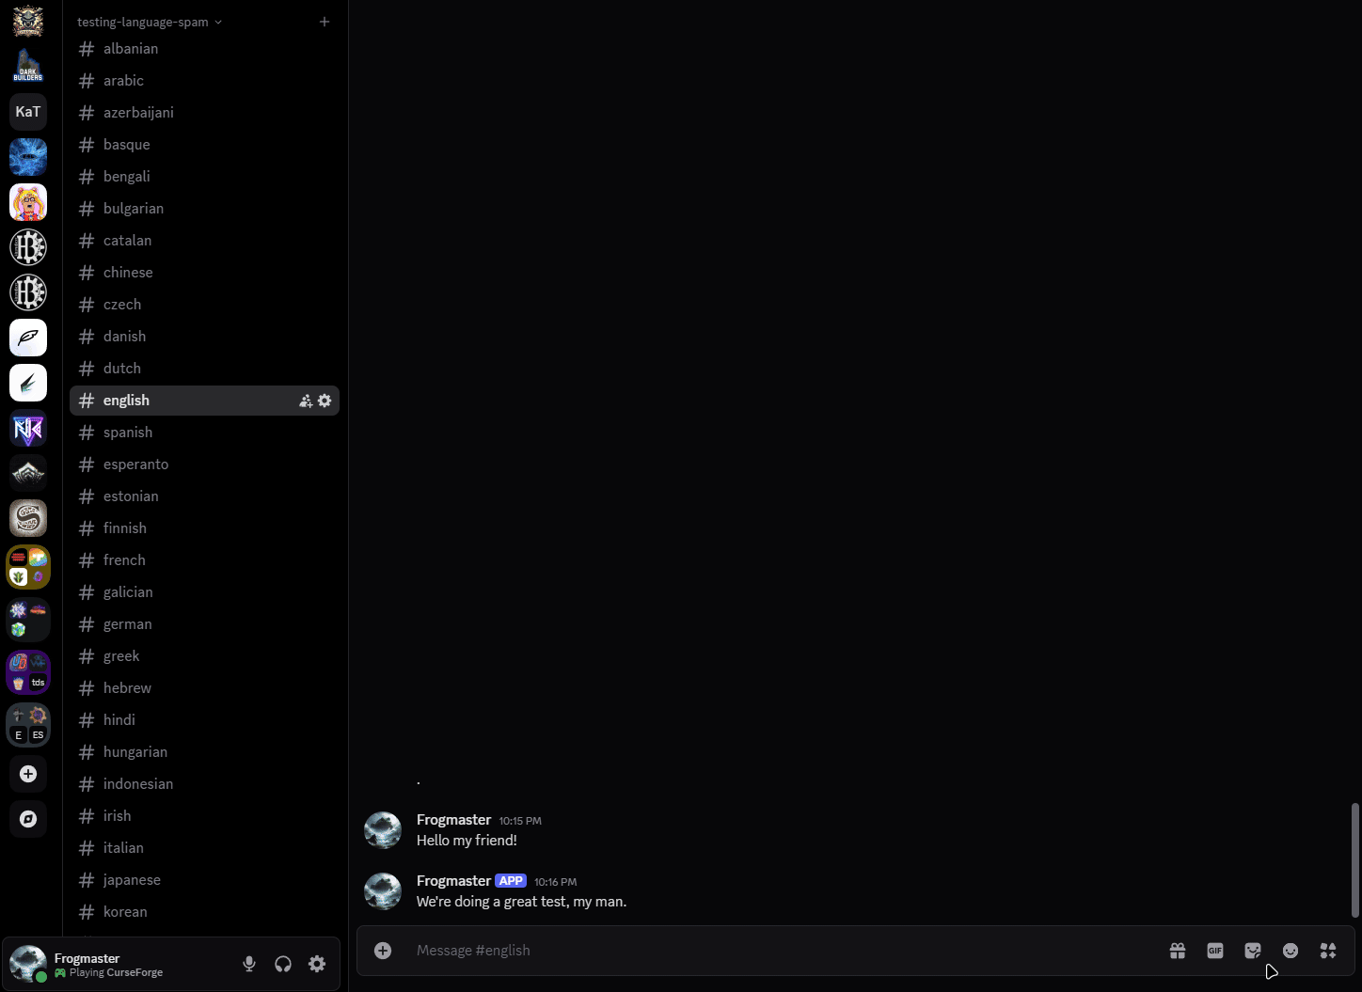Open the sticker picker

coord(1252,951)
